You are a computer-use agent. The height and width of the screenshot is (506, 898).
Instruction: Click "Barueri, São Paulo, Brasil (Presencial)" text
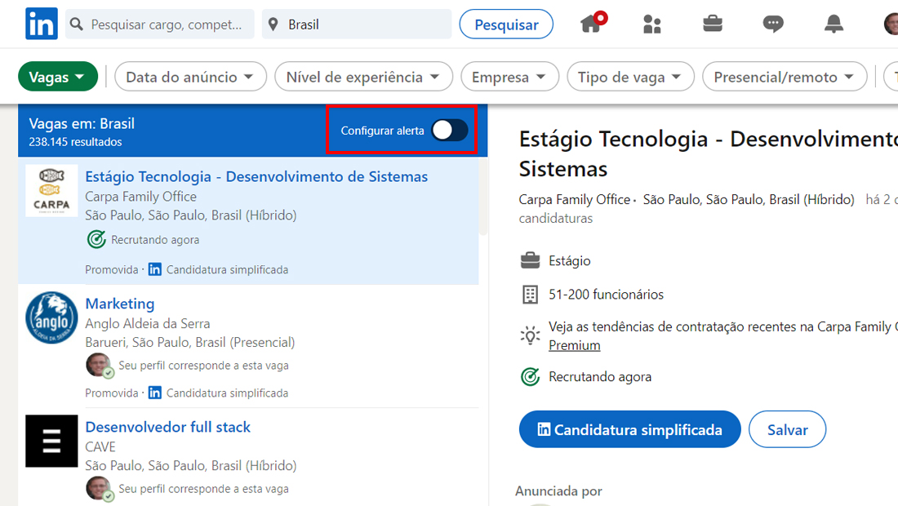[x=190, y=342]
